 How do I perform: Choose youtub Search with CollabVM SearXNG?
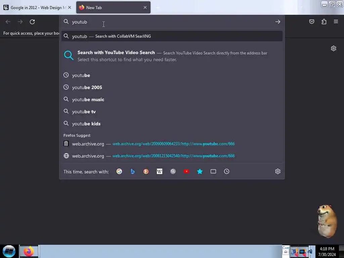point(172,36)
